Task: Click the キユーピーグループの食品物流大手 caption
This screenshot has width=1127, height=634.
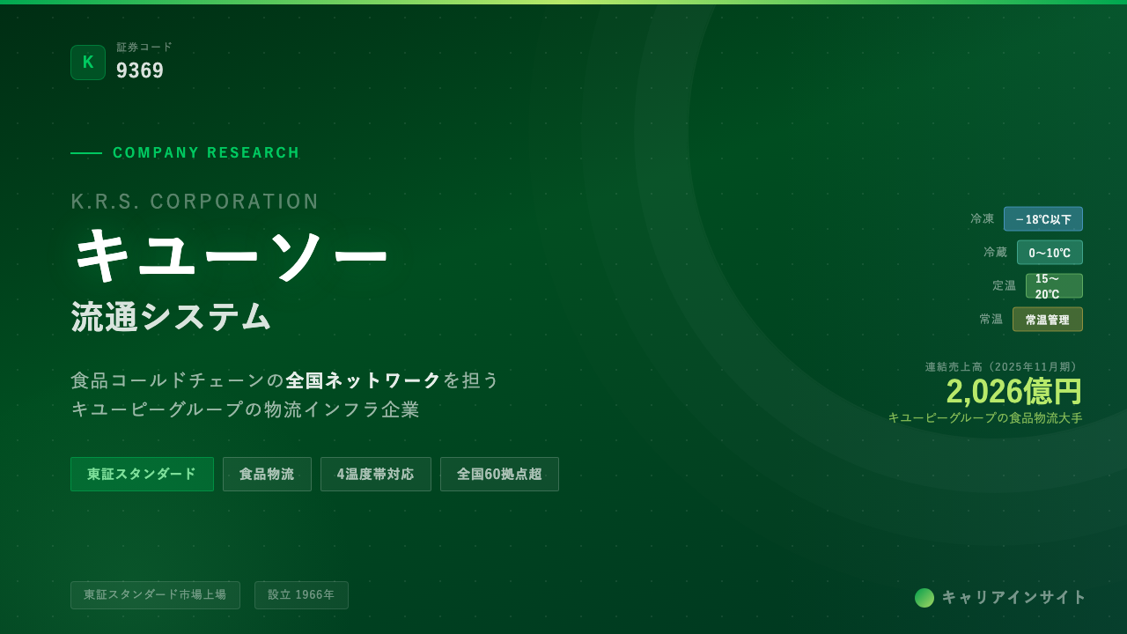Action: (x=985, y=418)
